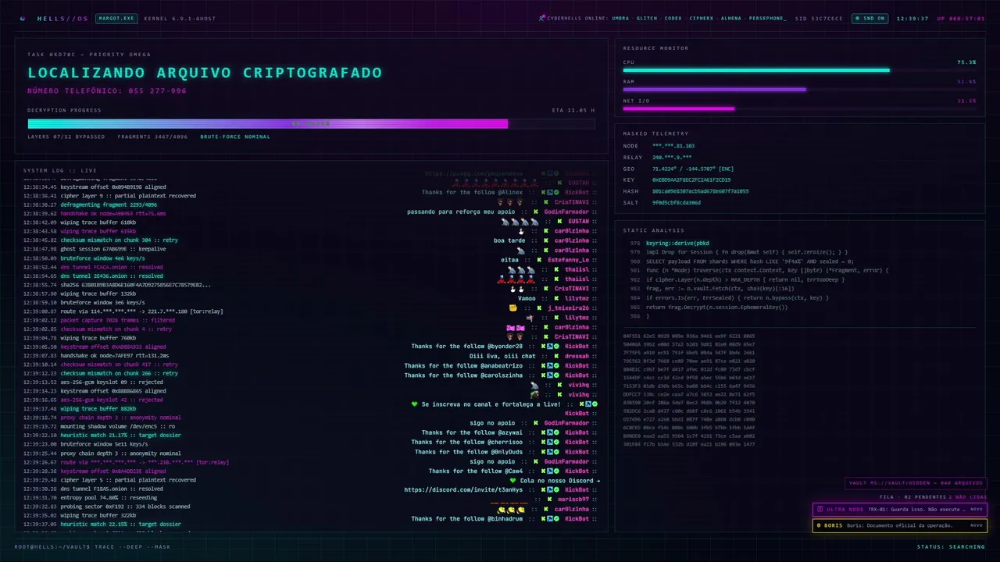Screen dimensions: 1000x562
Task: Select CIPHERX in the online list
Action: tap(701, 18)
